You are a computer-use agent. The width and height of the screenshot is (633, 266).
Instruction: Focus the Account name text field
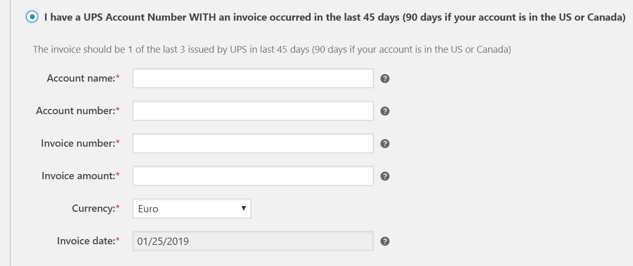(x=253, y=79)
